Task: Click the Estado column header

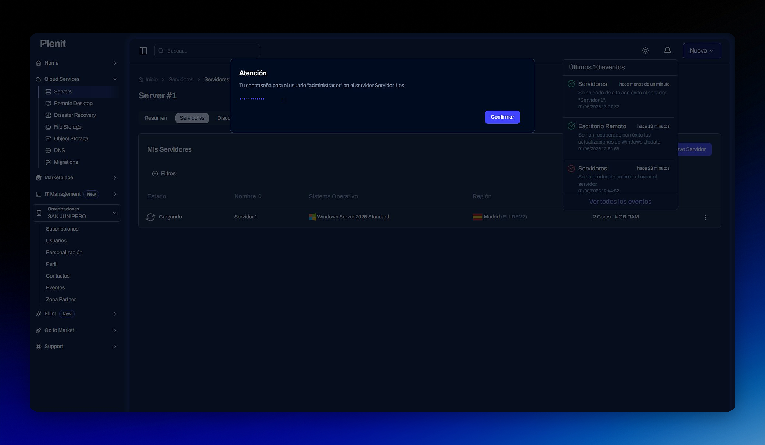Action: [157, 196]
